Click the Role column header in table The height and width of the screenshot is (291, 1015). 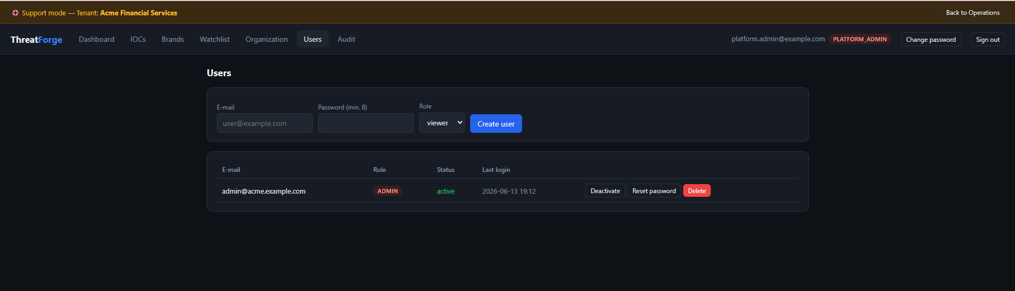point(379,170)
